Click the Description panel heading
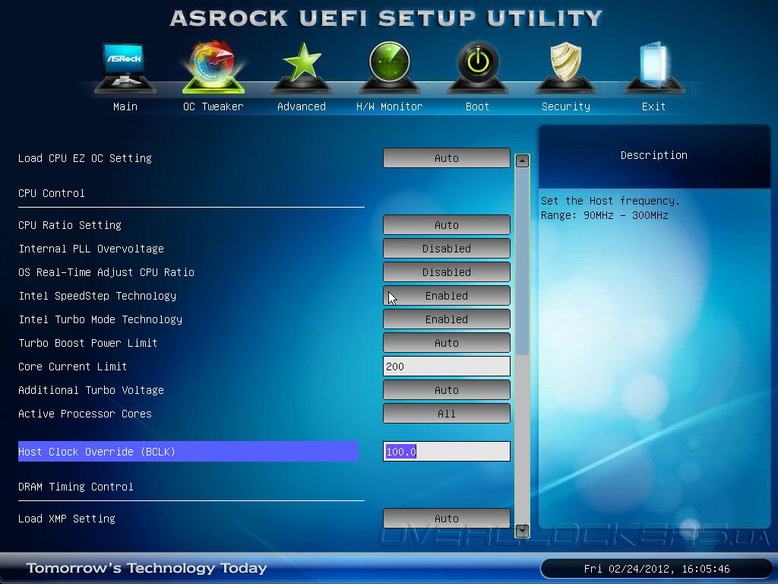 click(x=654, y=155)
